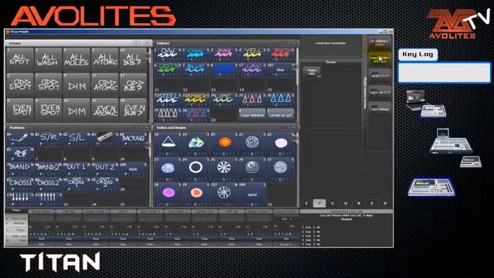Select the keyboard drawing position palette

pyautogui.click(x=105, y=139)
